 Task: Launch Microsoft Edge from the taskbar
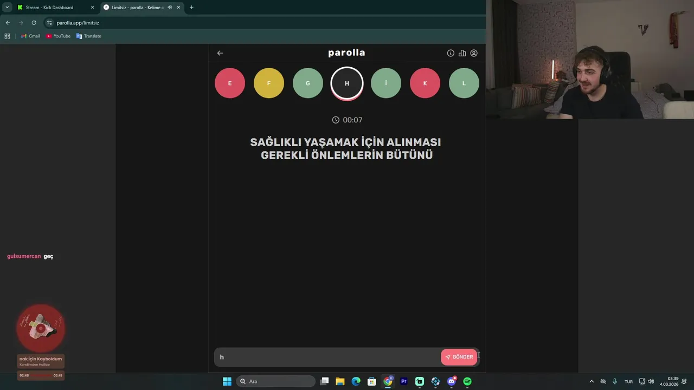tap(356, 381)
